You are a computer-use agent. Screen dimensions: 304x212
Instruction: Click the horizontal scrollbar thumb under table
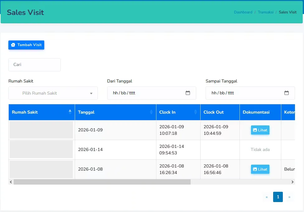102,182
